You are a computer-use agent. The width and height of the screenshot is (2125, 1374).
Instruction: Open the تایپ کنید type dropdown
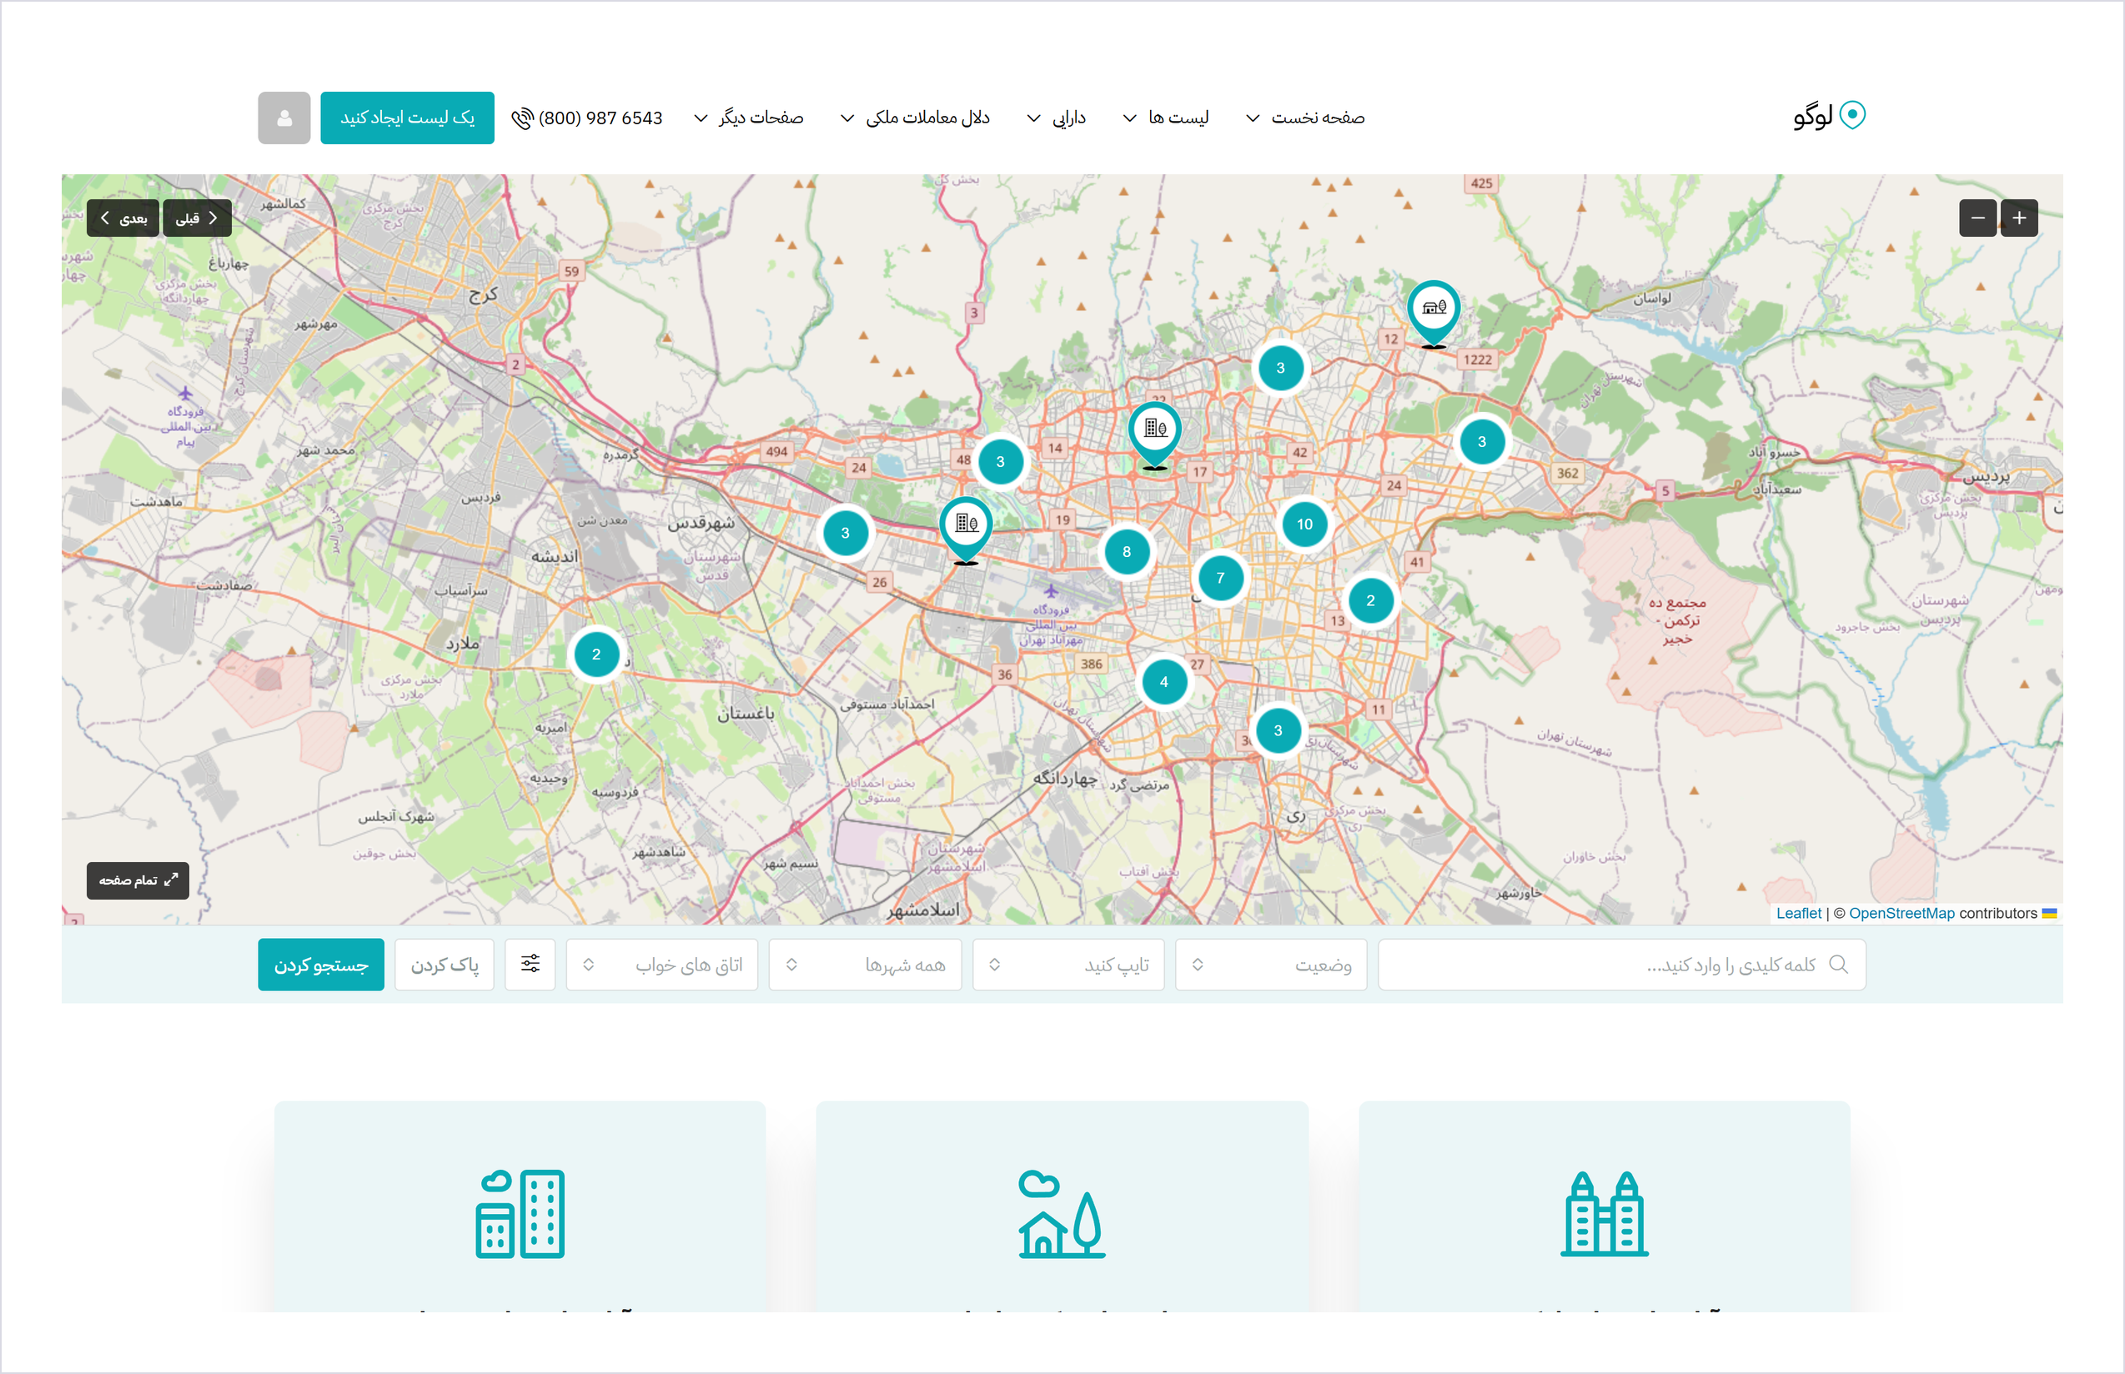coord(1068,965)
